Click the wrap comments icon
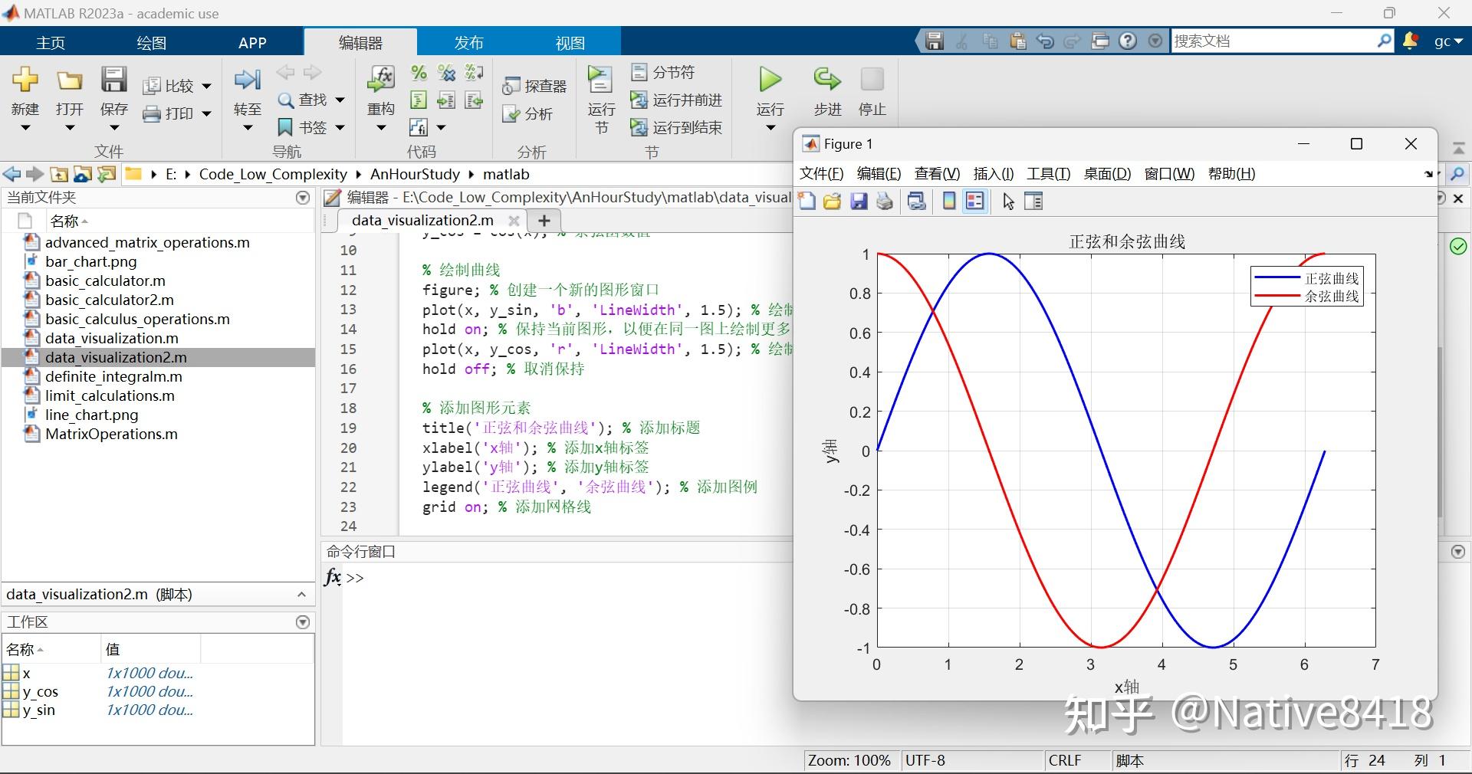Screen dimensions: 1472x774 click(475, 73)
